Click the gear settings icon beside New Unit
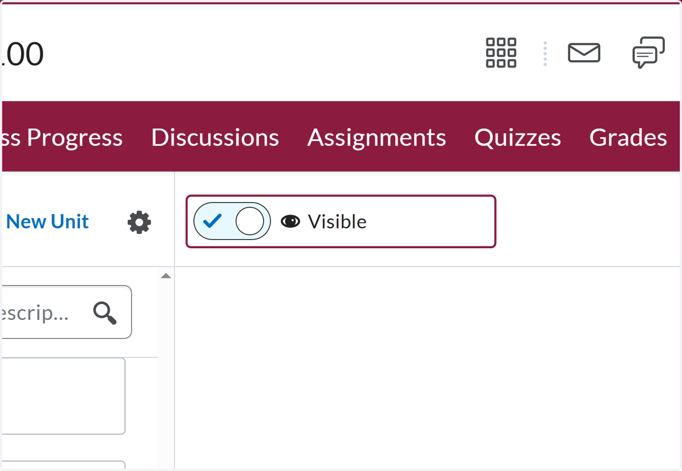Image resolution: width=682 pixels, height=471 pixels. point(139,222)
